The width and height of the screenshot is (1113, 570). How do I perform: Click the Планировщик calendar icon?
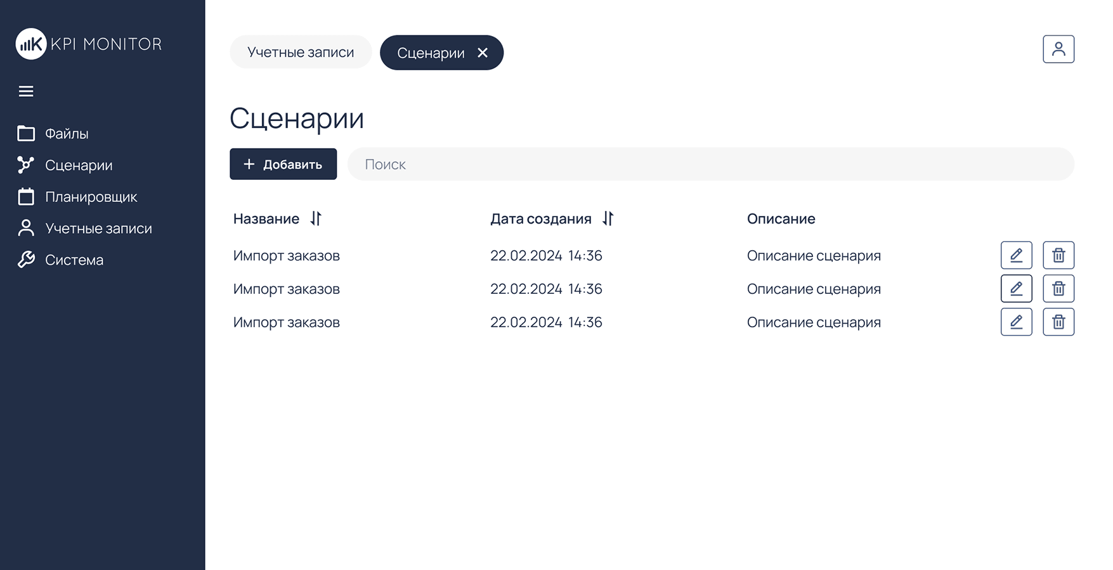coord(26,196)
